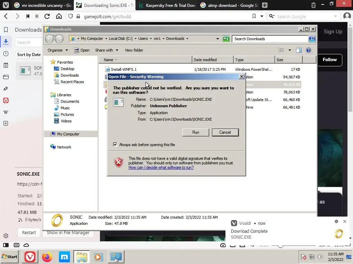This screenshot has height=264, width=353.
Task: Click Open in the Explorer toolbar
Action: tap(82, 50)
